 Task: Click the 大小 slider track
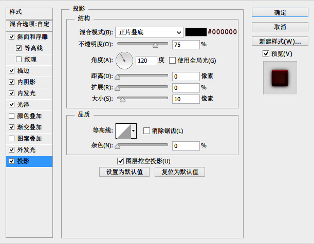coord(142,98)
